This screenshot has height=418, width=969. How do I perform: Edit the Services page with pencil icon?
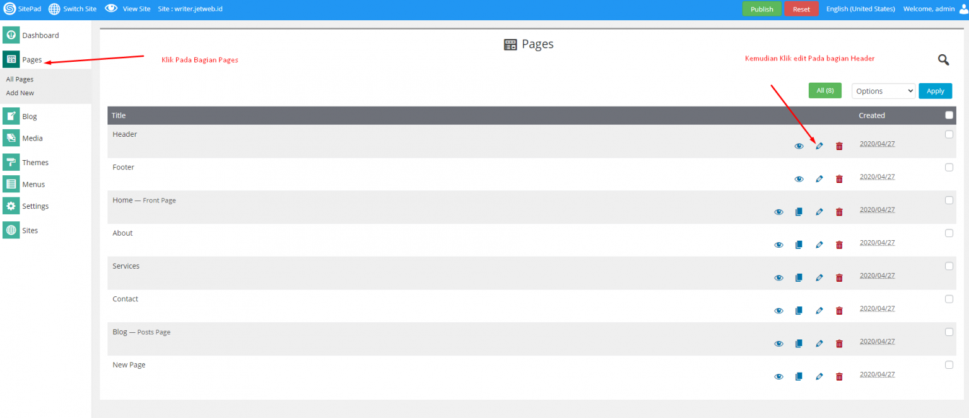(819, 277)
